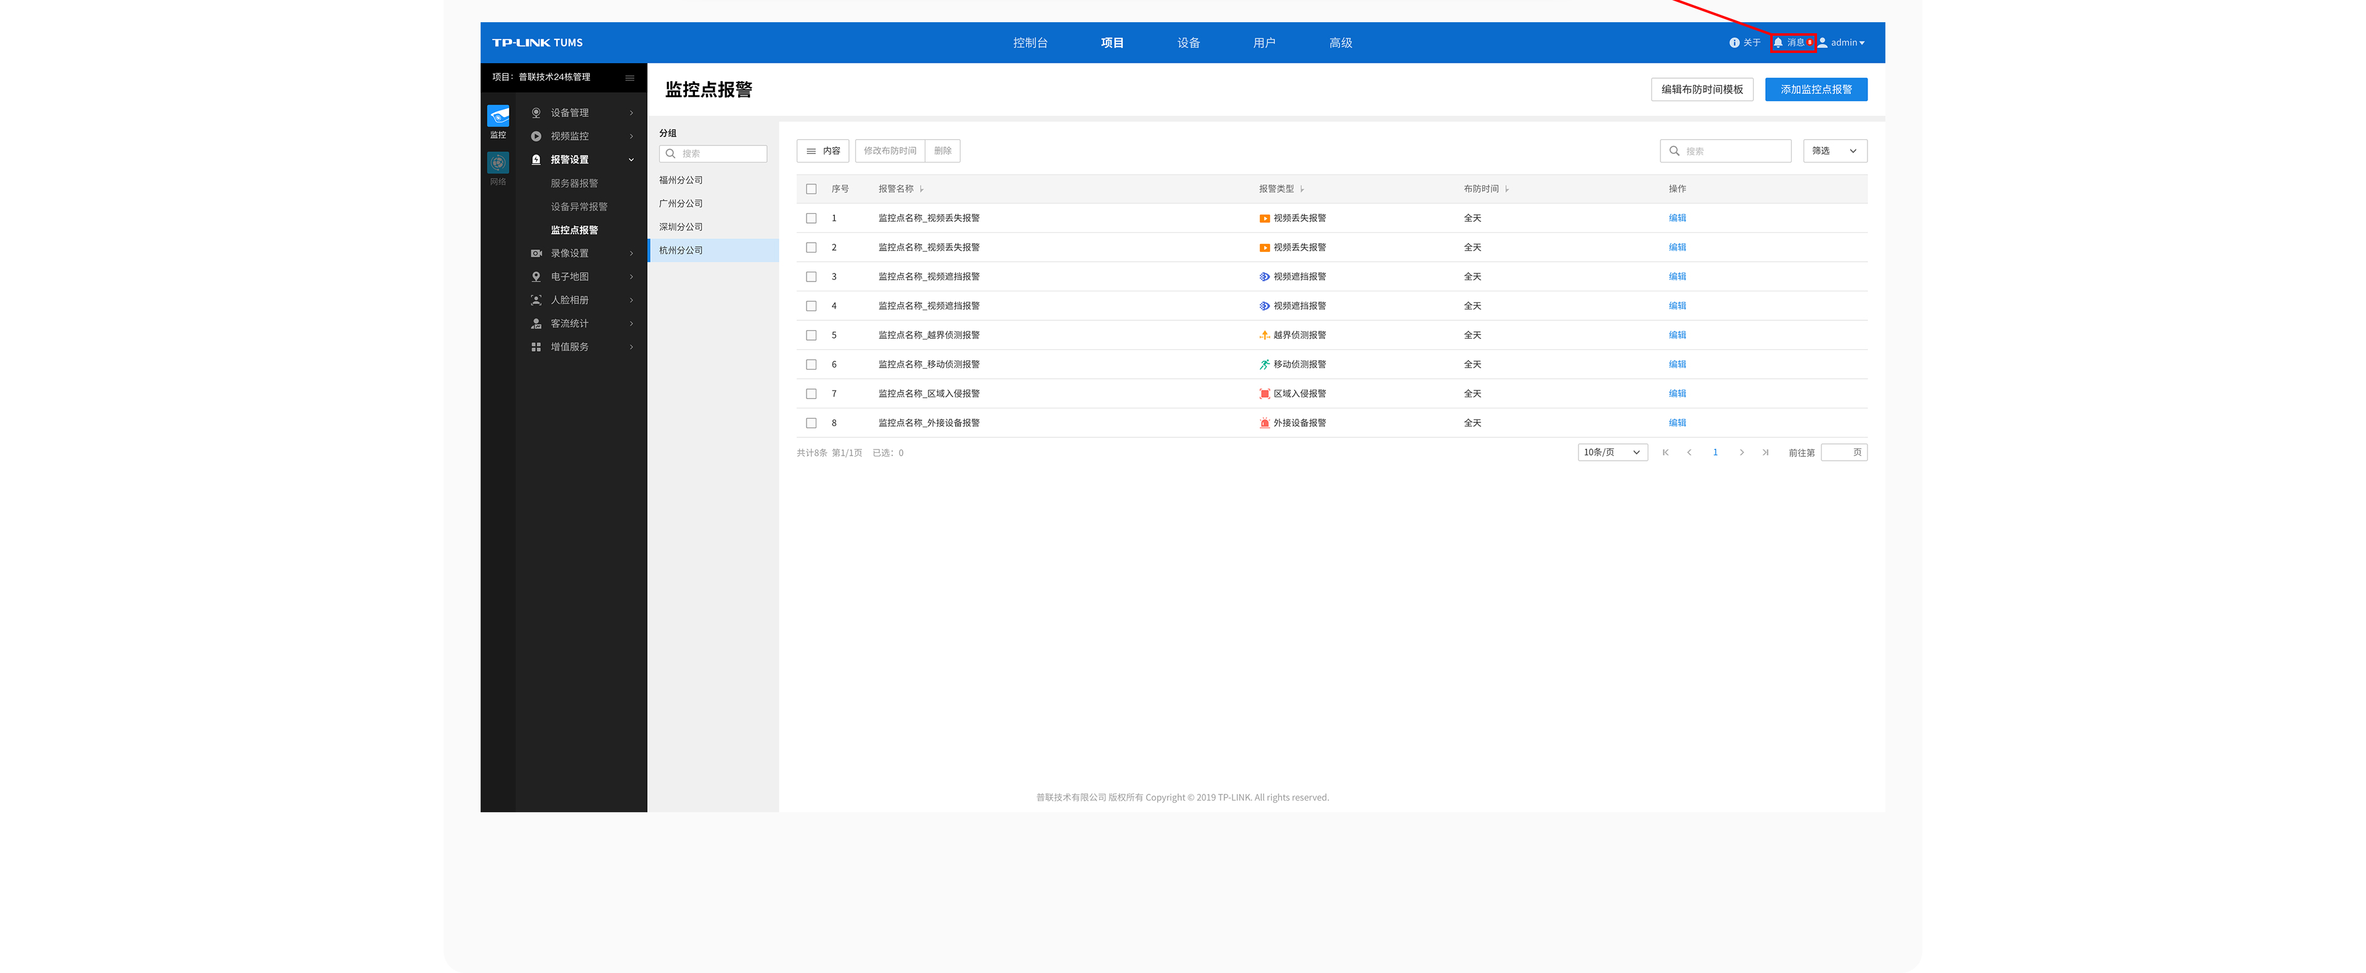The height and width of the screenshot is (973, 2366).
Task: Check the box for row 4
Action: pyautogui.click(x=811, y=305)
